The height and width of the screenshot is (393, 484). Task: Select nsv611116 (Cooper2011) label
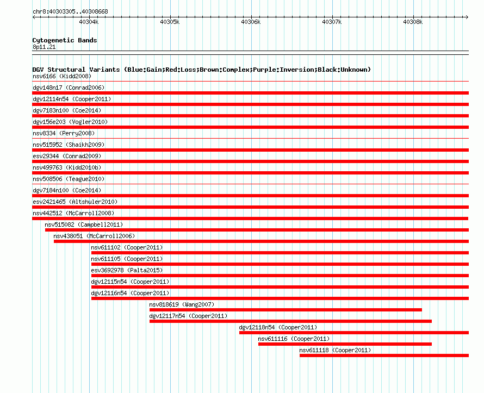point(294,339)
